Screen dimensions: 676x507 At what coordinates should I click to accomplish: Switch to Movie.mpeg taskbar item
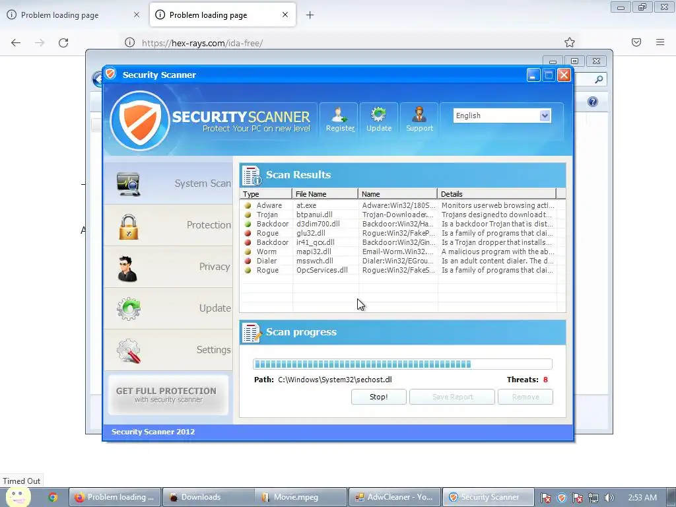click(300, 497)
